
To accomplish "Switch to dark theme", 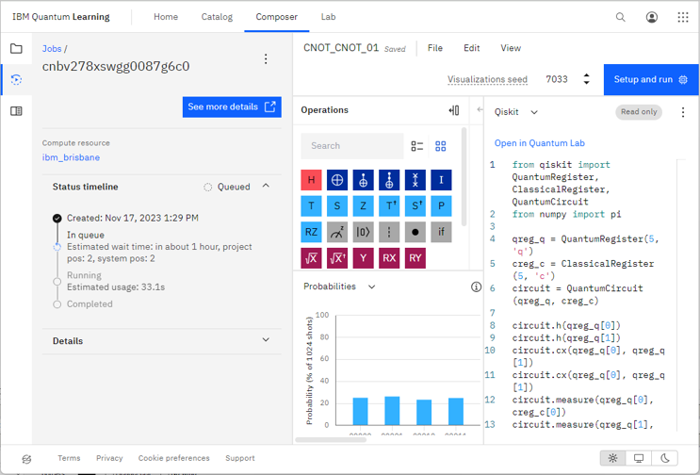I will (665, 459).
